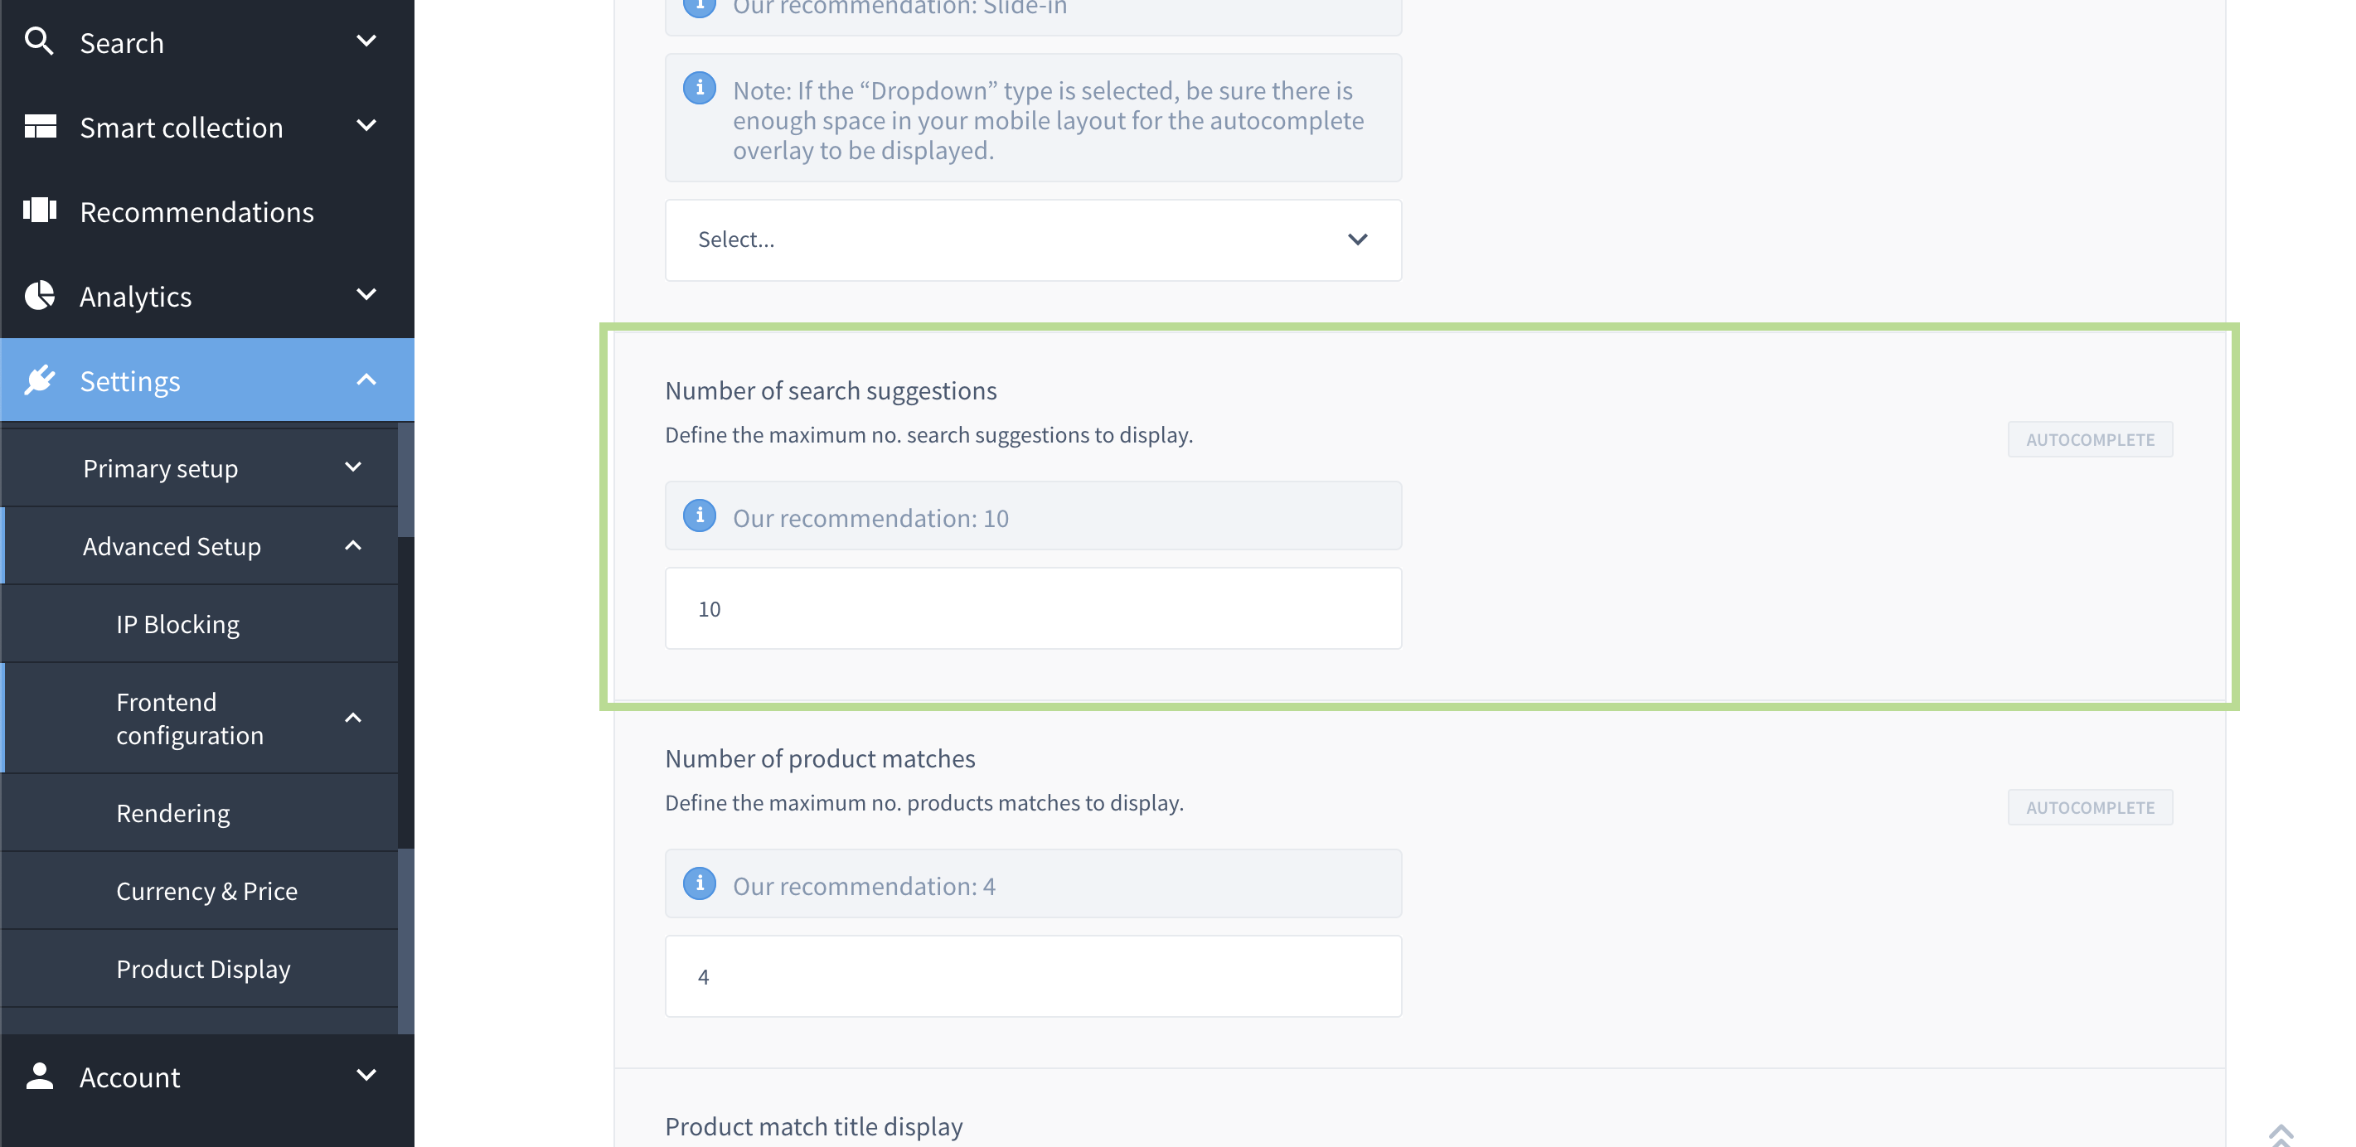The width and height of the screenshot is (2356, 1147).
Task: Toggle AUTOCOMPLETE for product matches
Action: tap(2091, 806)
